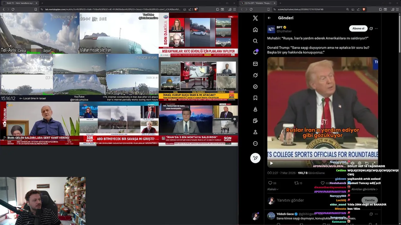The width and height of the screenshot is (401, 225).
Task: Bookmark page in left browser window
Action: pyautogui.click(x=36, y=9)
